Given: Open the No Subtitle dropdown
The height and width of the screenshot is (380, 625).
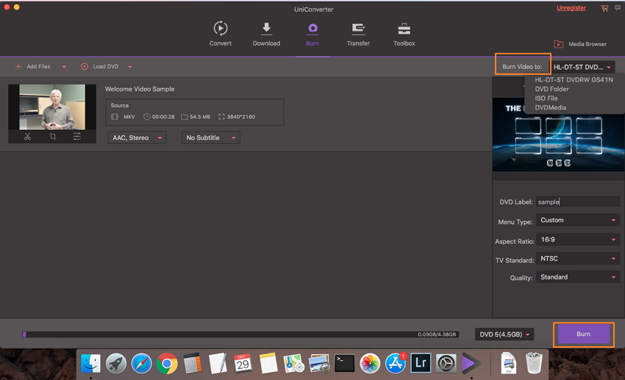Looking at the screenshot, I should coord(210,137).
